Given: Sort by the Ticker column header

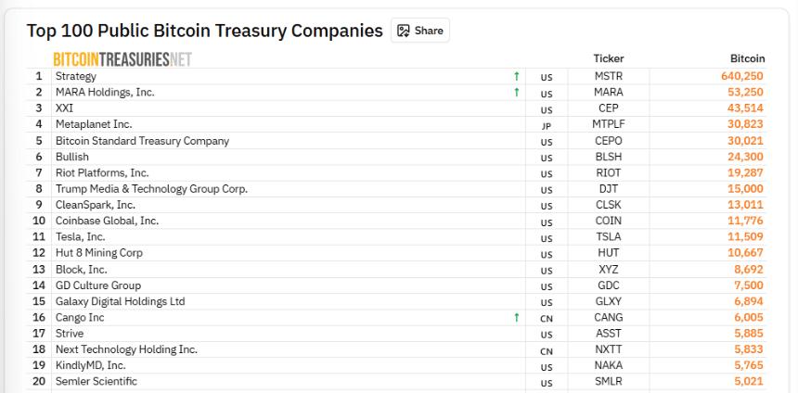Looking at the screenshot, I should click(x=609, y=58).
